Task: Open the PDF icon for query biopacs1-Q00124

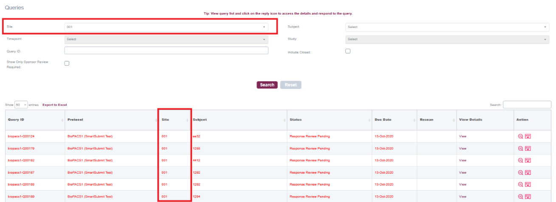Action: (528, 136)
